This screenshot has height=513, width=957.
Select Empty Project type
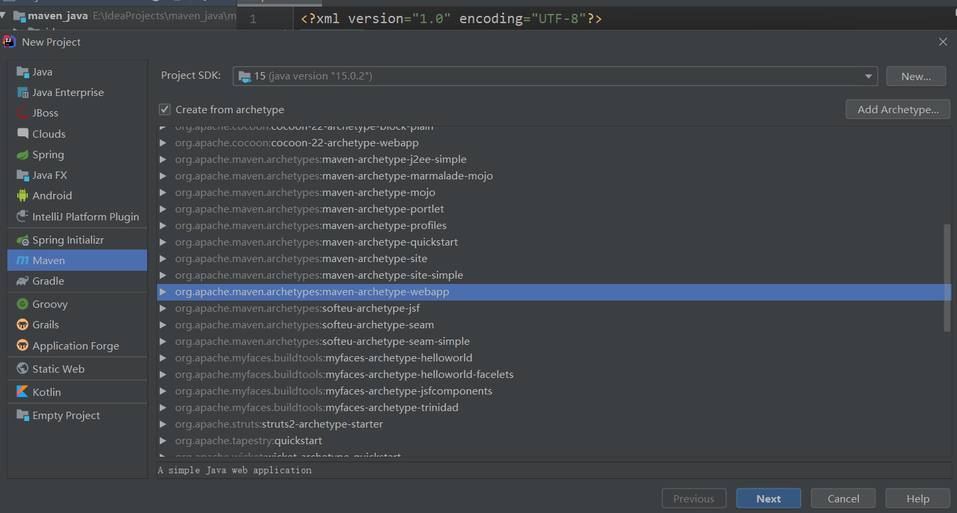coord(77,415)
